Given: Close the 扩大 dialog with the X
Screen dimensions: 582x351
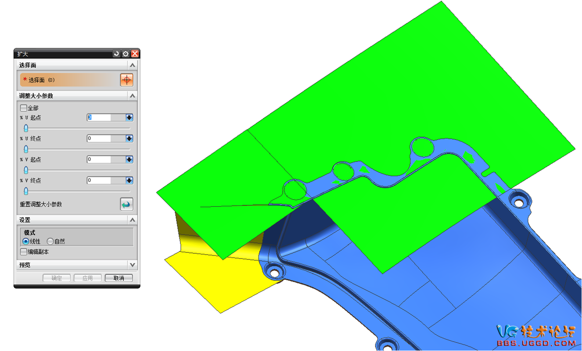Looking at the screenshot, I should [x=135, y=54].
